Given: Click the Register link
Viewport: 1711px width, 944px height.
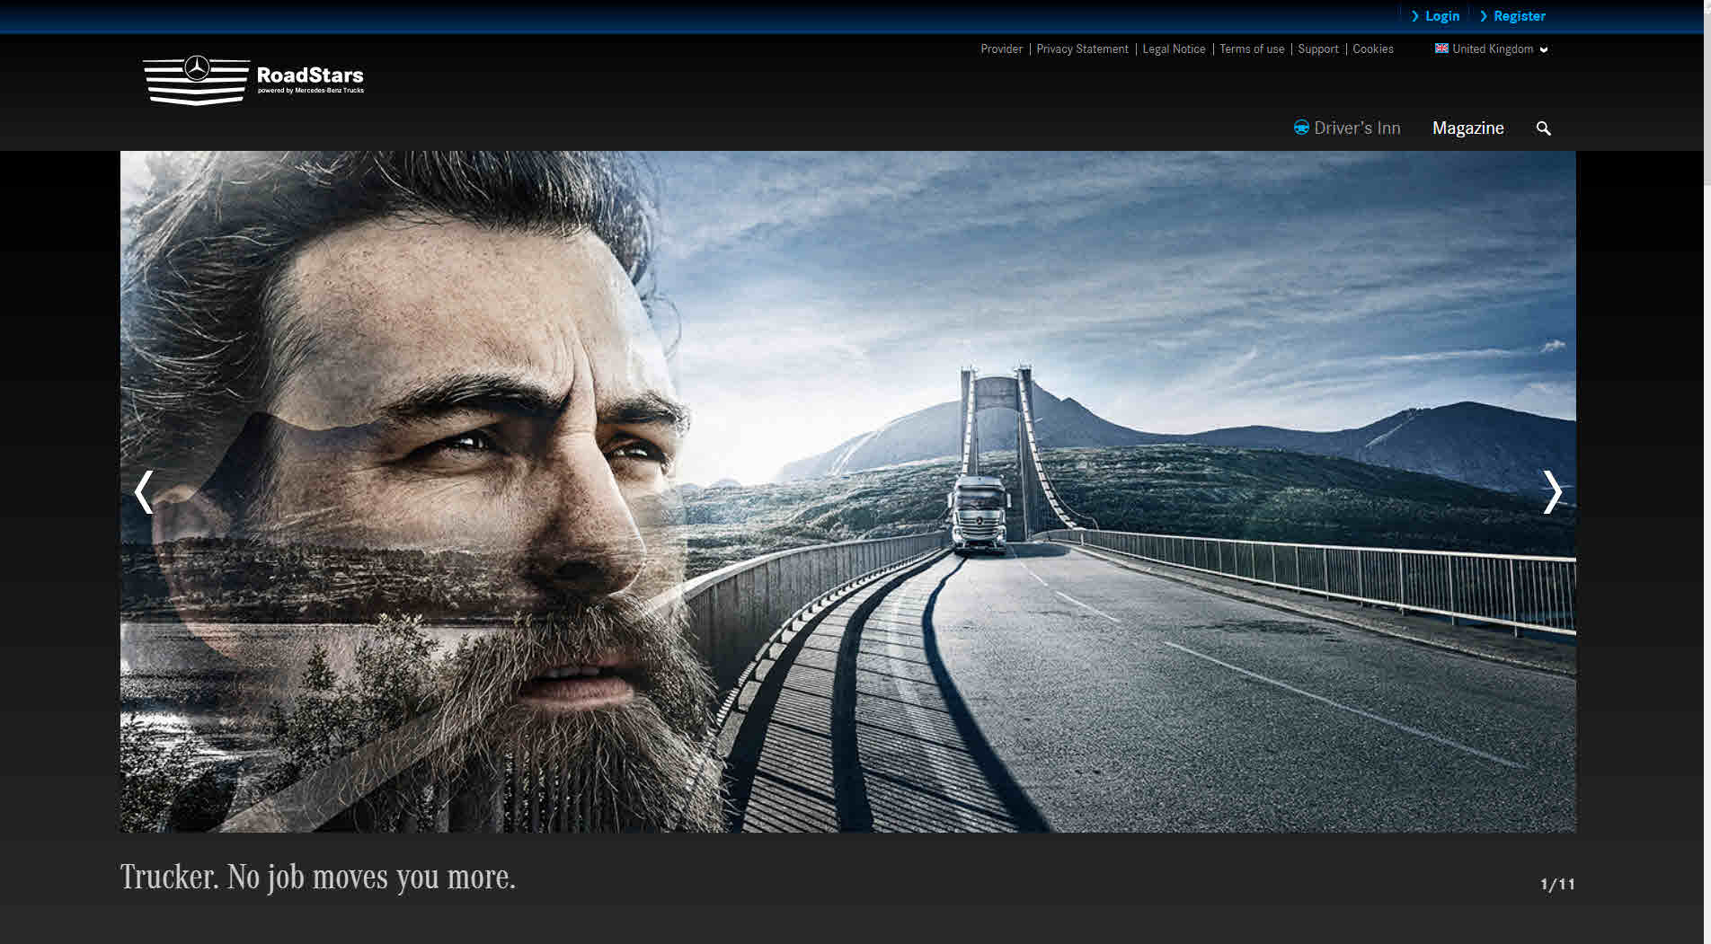Looking at the screenshot, I should point(1519,16).
